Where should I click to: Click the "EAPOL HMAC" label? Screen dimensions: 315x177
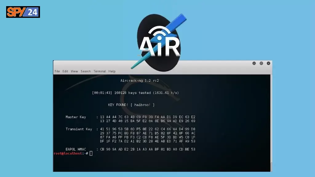(x=76, y=149)
